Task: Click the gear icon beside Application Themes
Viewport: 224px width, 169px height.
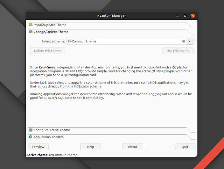Action: [x=31, y=137]
